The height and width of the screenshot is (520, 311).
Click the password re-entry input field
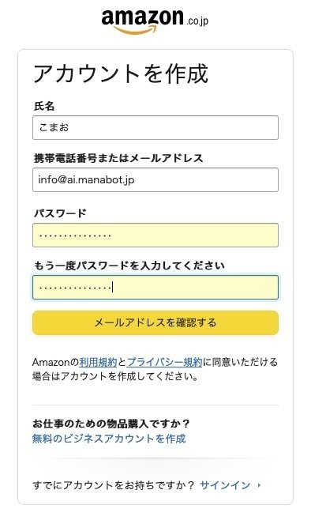pyautogui.click(x=155, y=287)
